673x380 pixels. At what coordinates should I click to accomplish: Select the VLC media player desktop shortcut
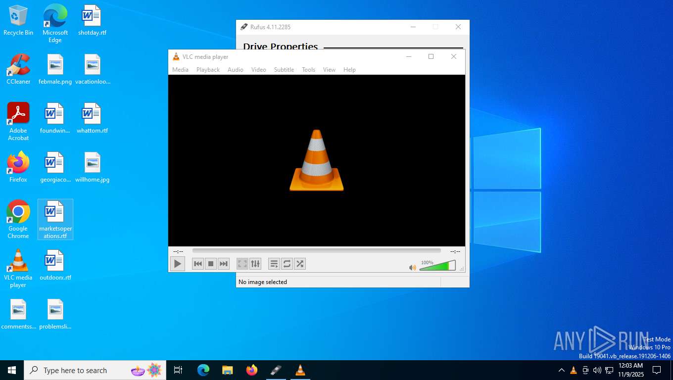coord(18,269)
